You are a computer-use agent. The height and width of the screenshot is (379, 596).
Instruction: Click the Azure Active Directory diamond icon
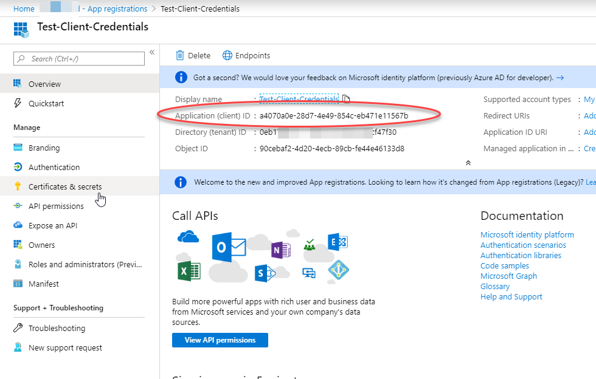click(x=338, y=270)
